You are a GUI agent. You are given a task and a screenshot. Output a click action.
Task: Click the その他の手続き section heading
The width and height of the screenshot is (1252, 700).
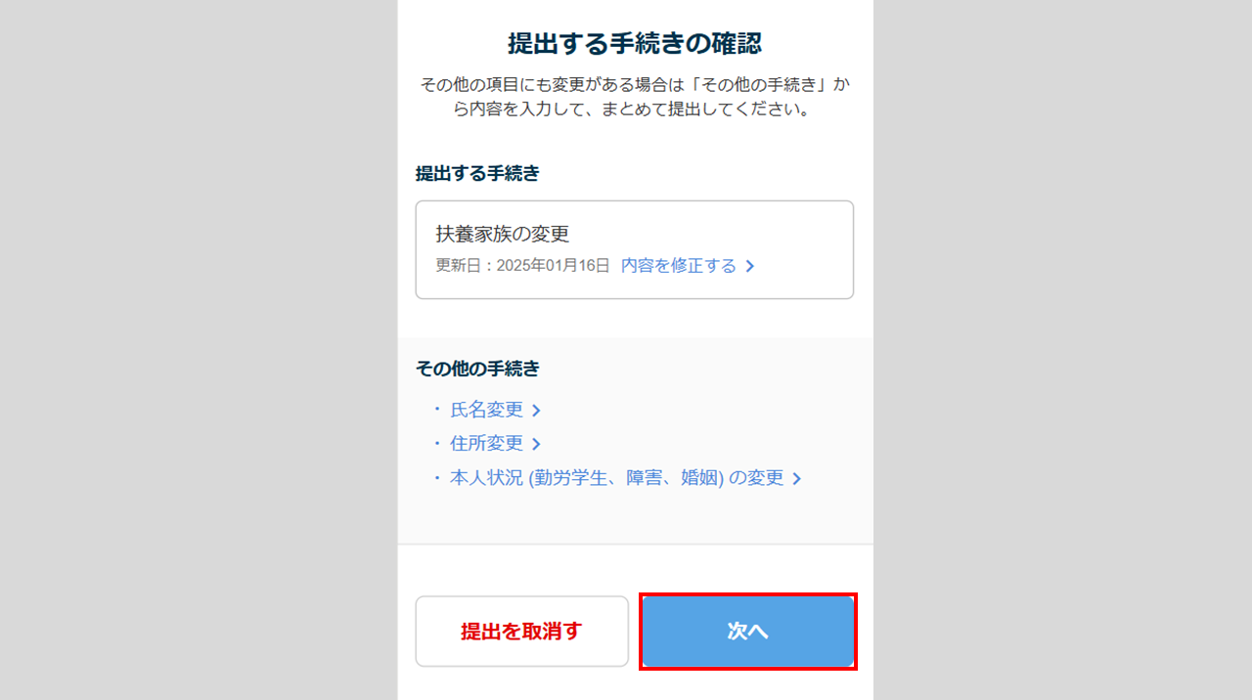[x=477, y=369]
